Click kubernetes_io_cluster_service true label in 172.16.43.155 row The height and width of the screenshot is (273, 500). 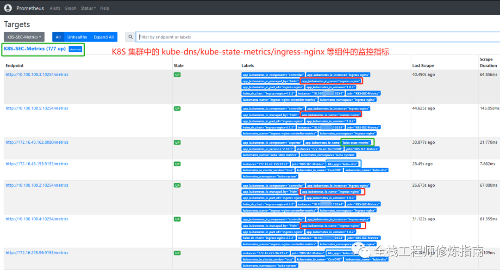click(x=268, y=170)
